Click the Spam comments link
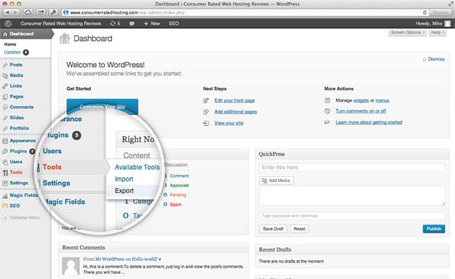The width and height of the screenshot is (455, 279). coord(175,205)
